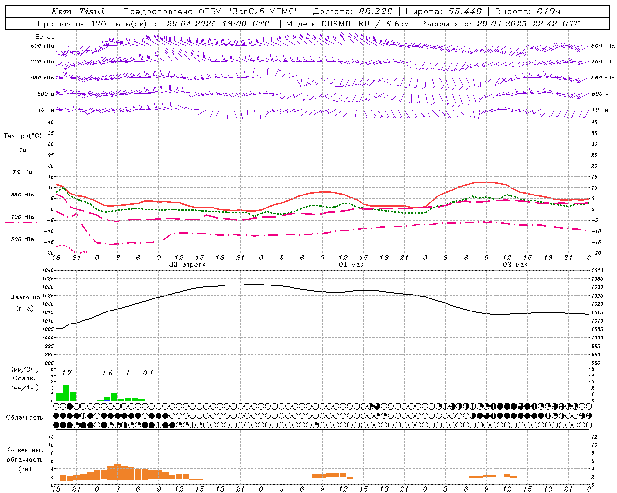Viewport: 617px width, 493px height.
Task: Click the tallest green precipitation bar
Action: coord(66,392)
